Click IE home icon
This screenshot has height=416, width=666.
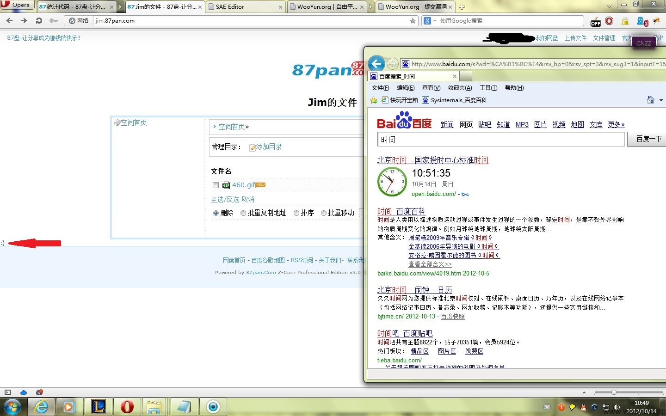pos(650,100)
